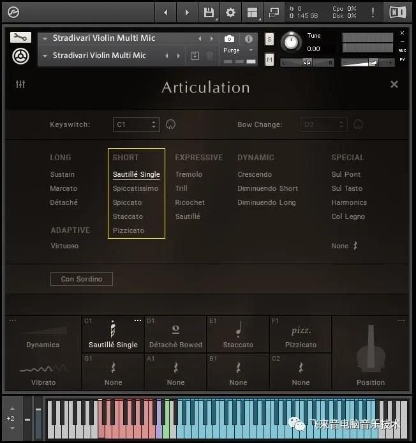The width and height of the screenshot is (416, 443).
Task: Click the keyboard pitch wheel strip
Action: 27,418
